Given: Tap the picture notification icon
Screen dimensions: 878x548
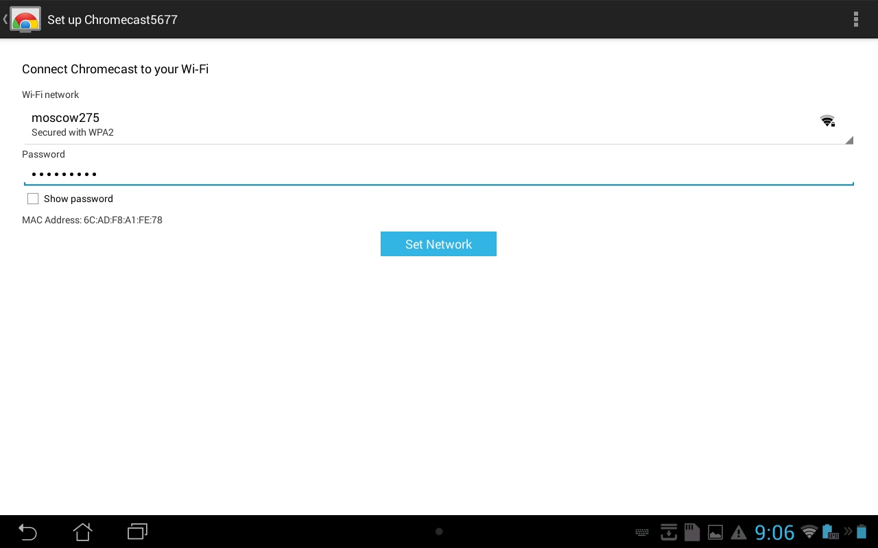Looking at the screenshot, I should pos(715,532).
